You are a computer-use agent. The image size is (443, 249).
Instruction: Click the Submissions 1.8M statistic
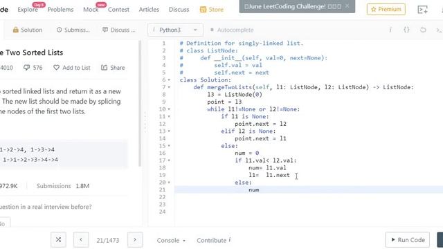(63, 186)
